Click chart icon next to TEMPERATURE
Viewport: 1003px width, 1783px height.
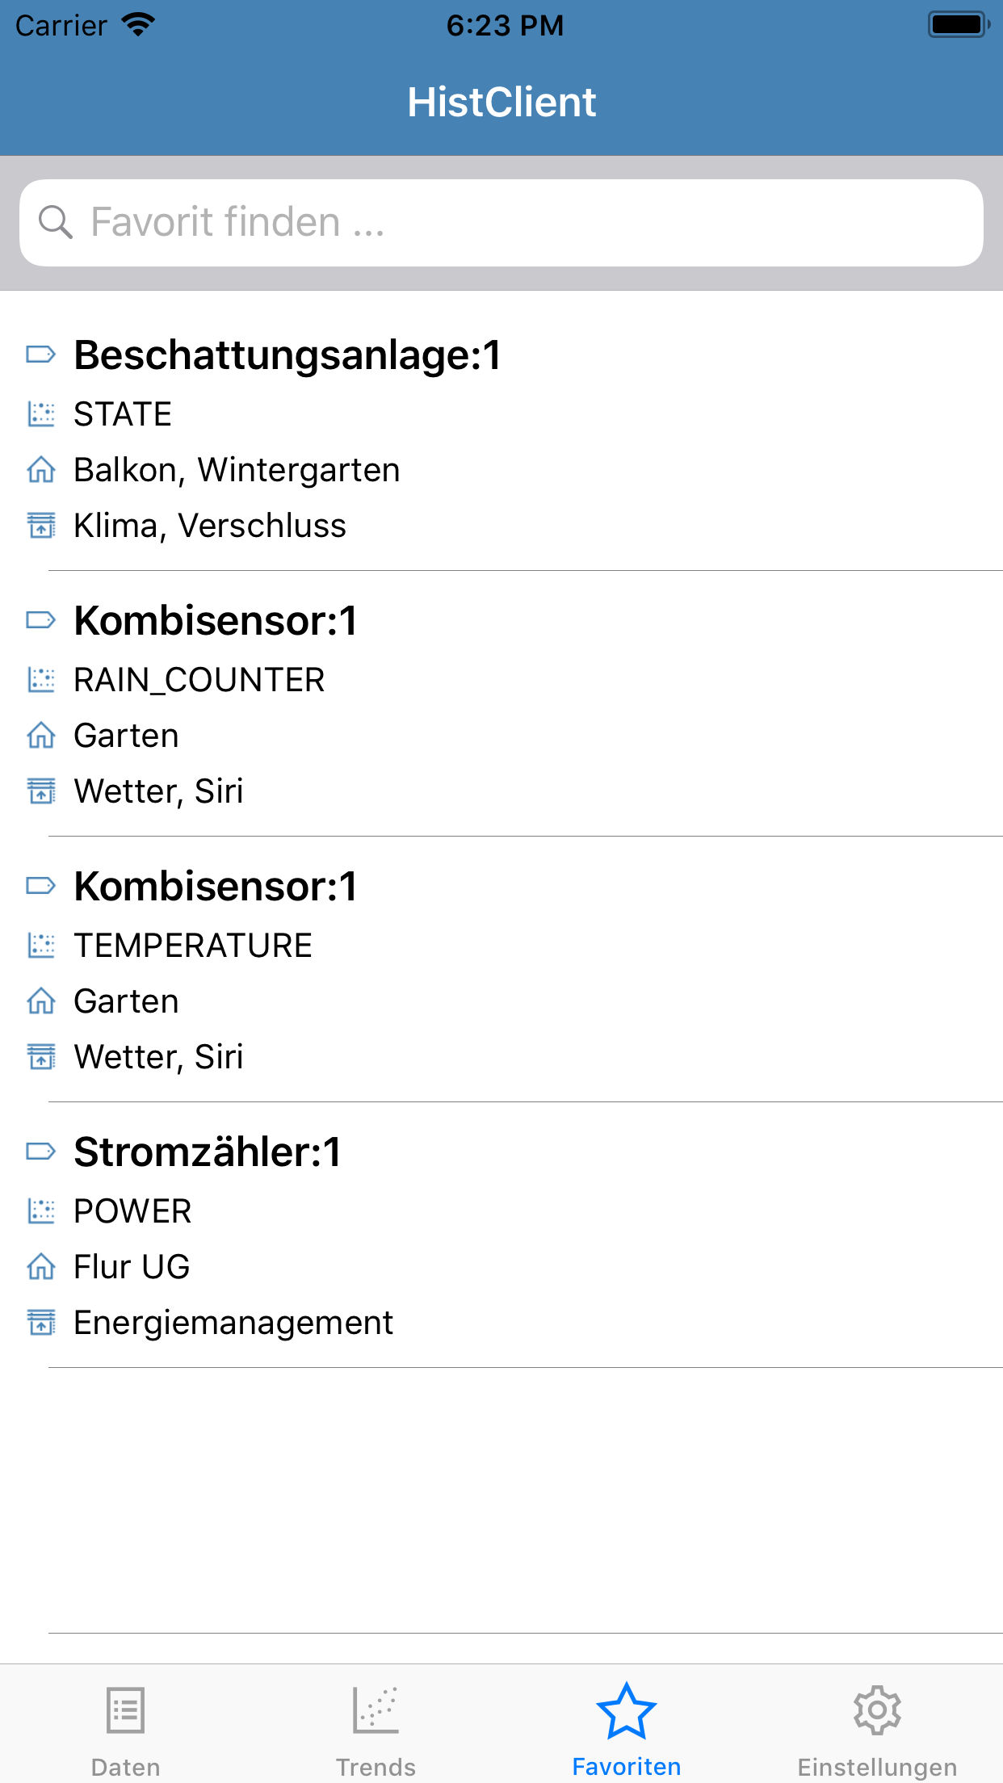(41, 946)
